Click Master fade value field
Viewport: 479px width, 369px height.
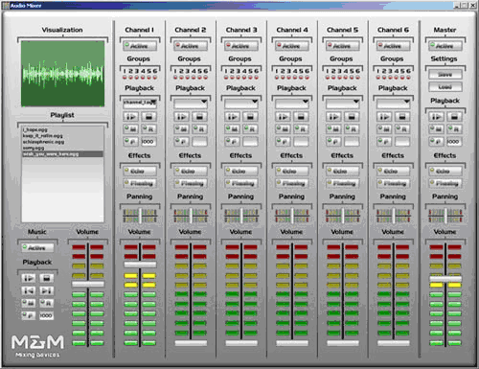point(454,141)
